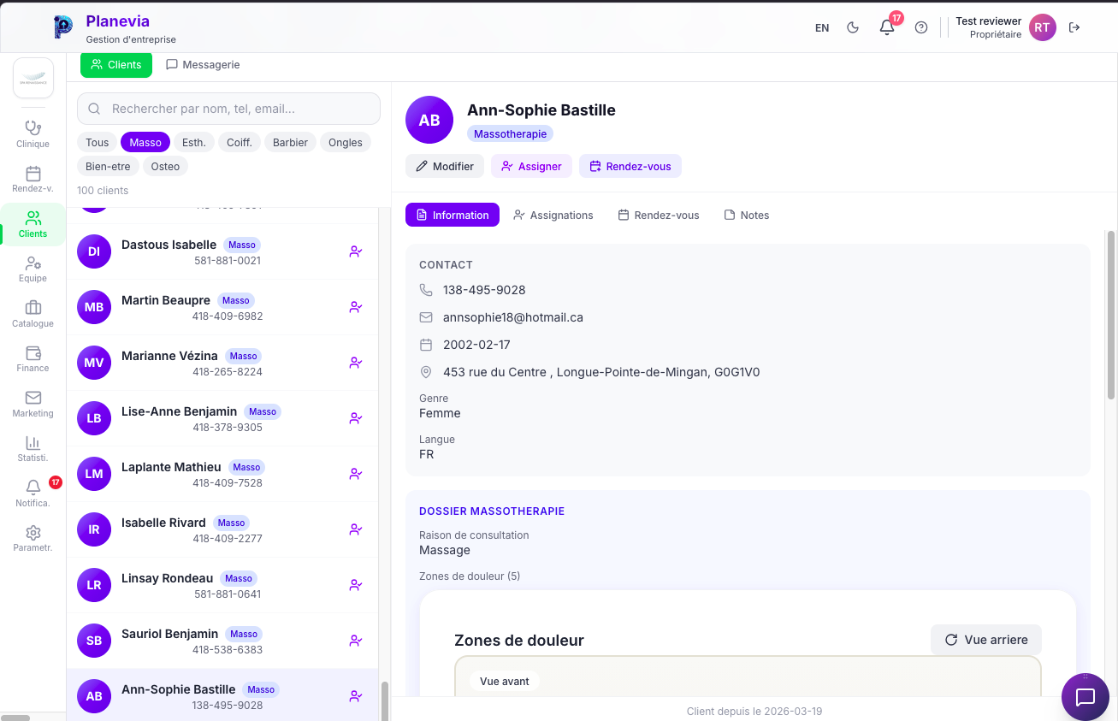Click the Modifier button
Viewport: 1118px width, 721px height.
coord(445,166)
